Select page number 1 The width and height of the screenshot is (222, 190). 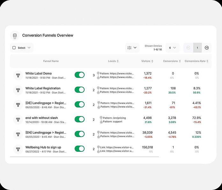pyautogui.click(x=197, y=48)
